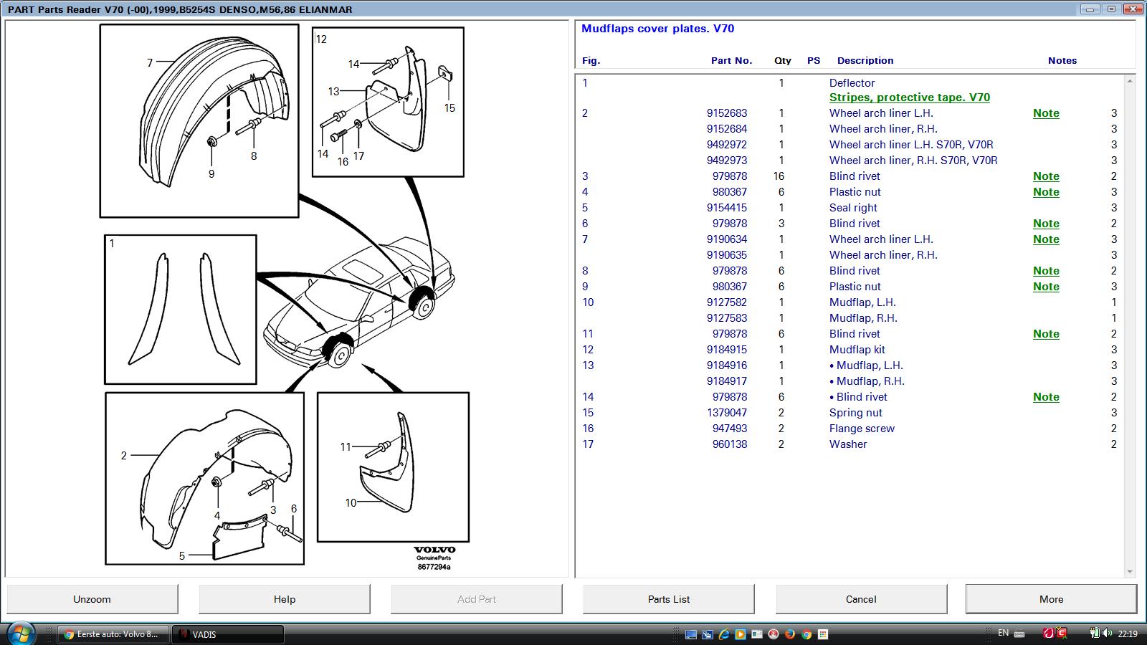The height and width of the screenshot is (645, 1147).
Task: Select the VADIS taskbar window button
Action: click(x=228, y=634)
